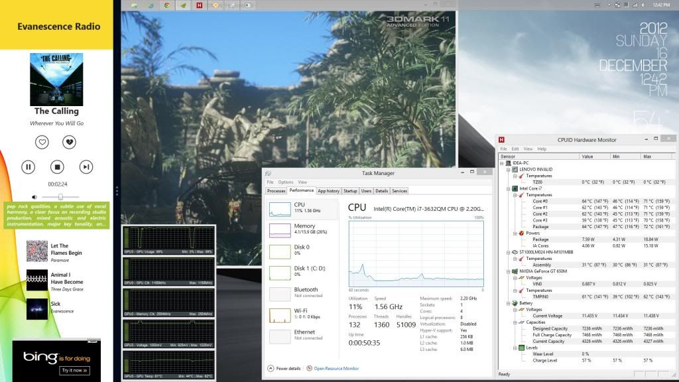The height and width of the screenshot is (382, 679).
Task: Click the system tray network signal icon
Action: pos(635,5)
